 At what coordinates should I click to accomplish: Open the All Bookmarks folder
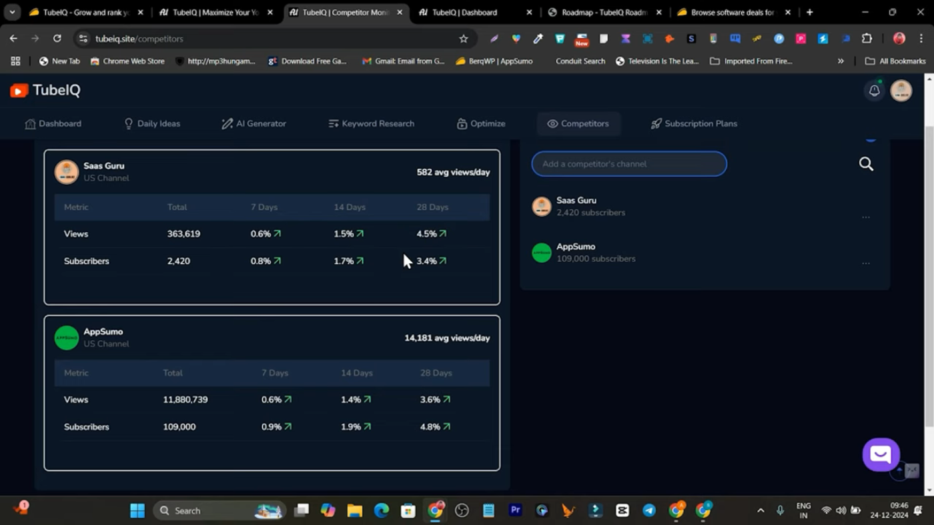tap(895, 61)
